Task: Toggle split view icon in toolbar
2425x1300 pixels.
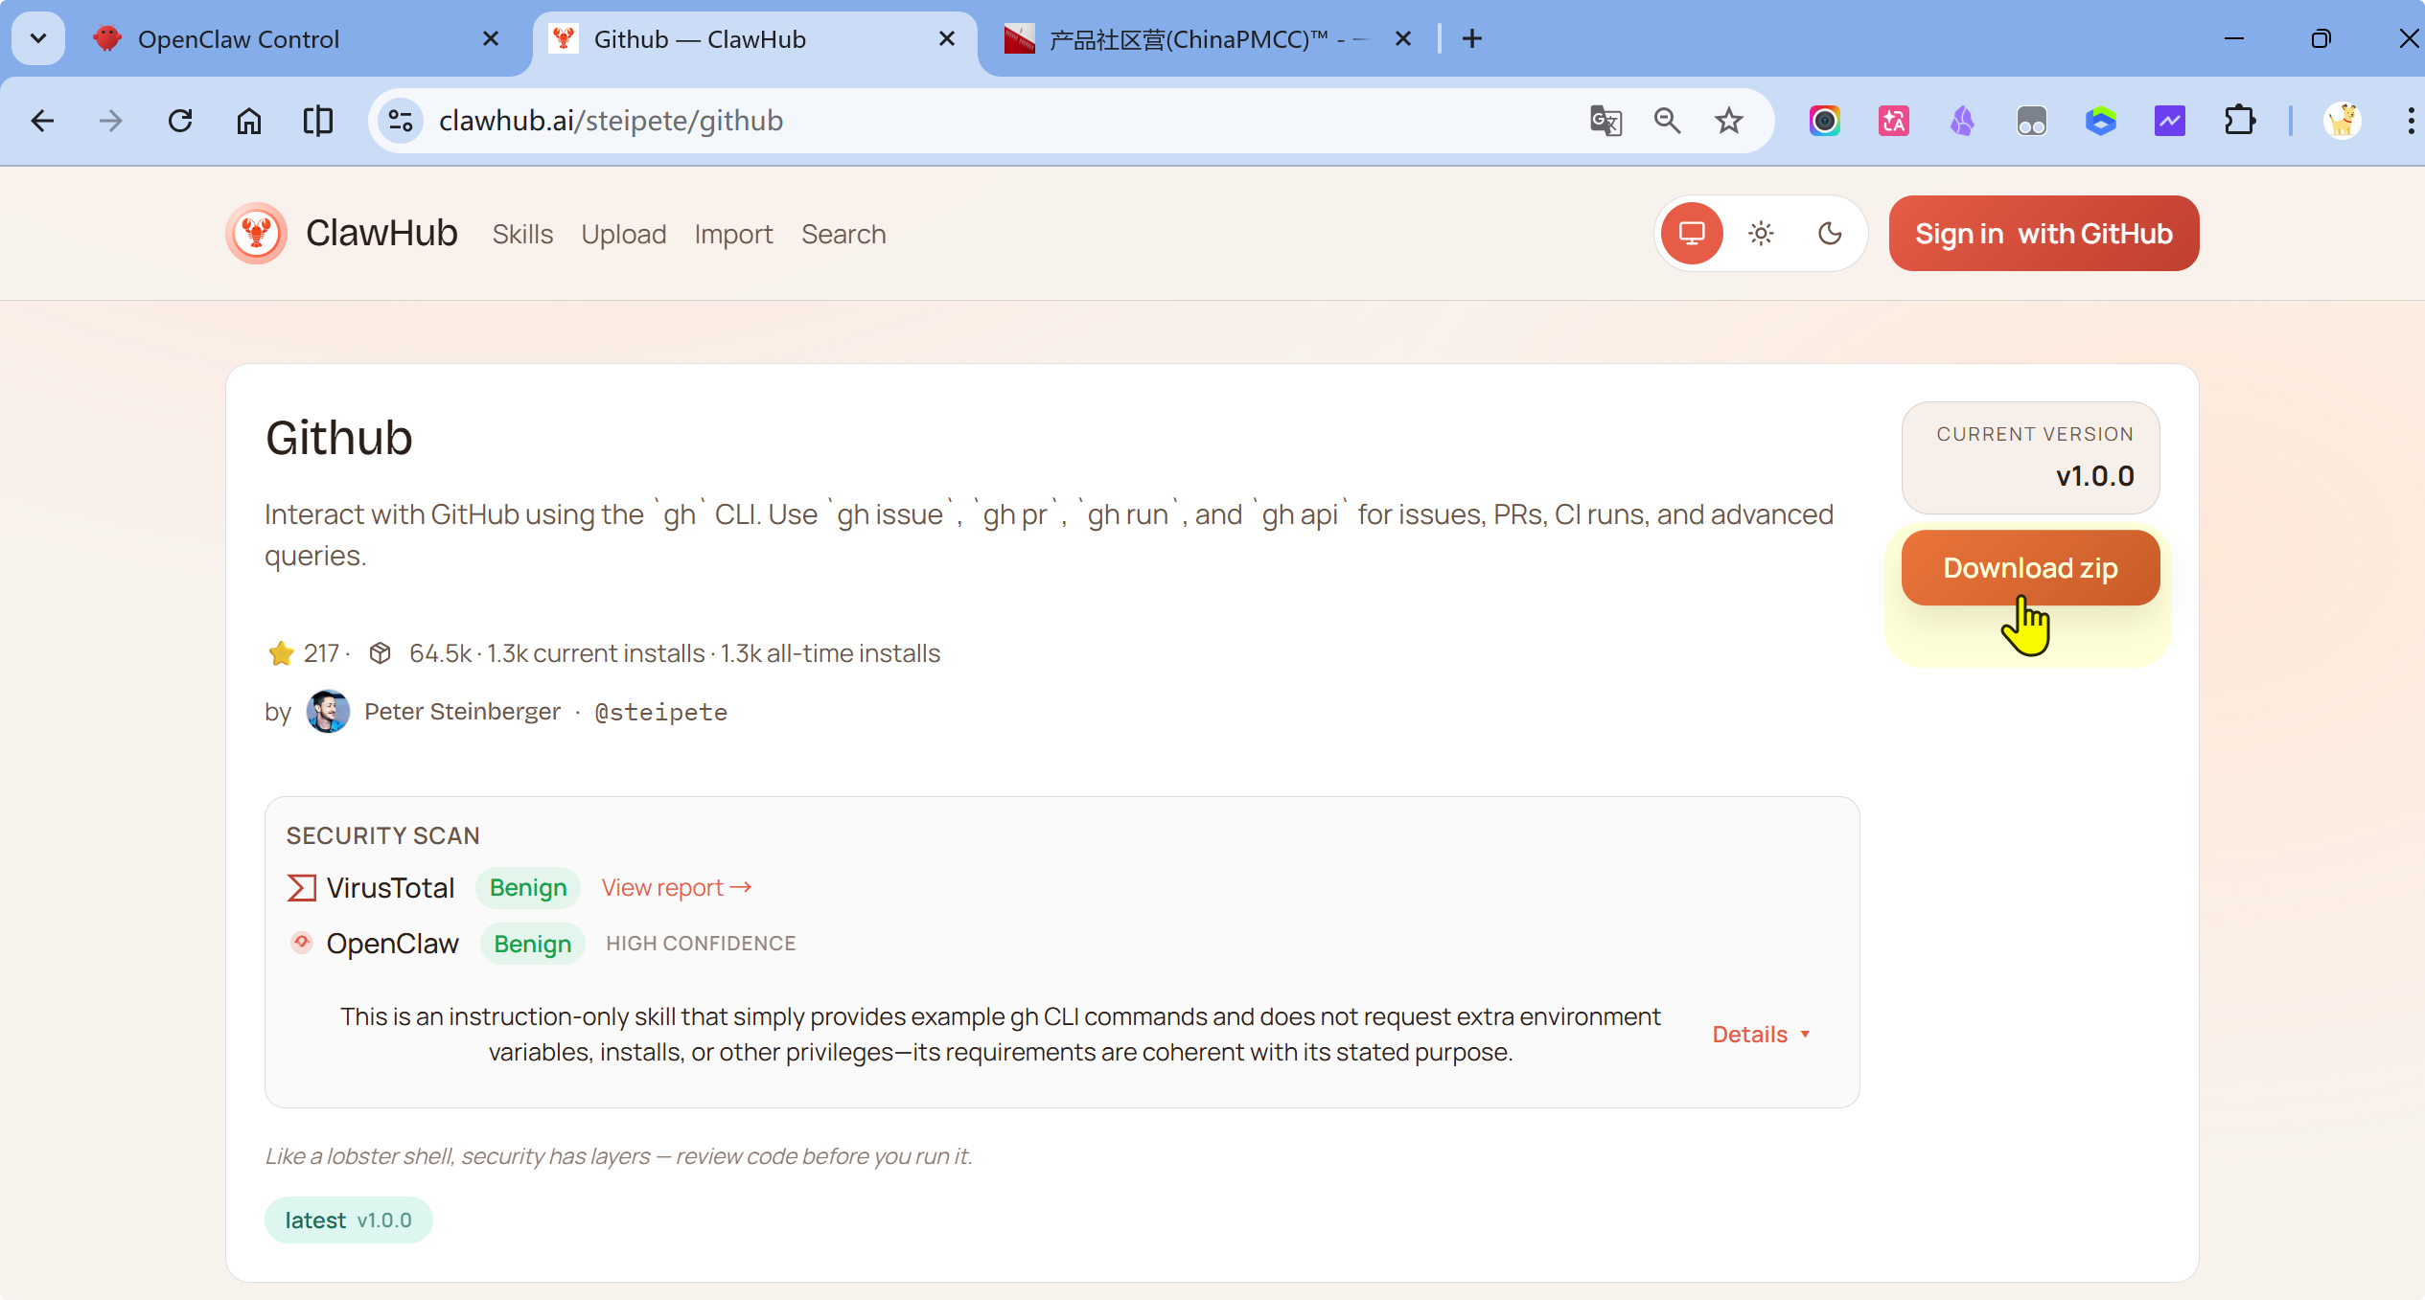Action: 317,121
